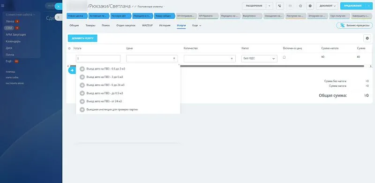Click the arrow icon beside 'Въезд авто на ПВЗ - до 0,5 м3'
This screenshot has width=375, height=183.
82,93
